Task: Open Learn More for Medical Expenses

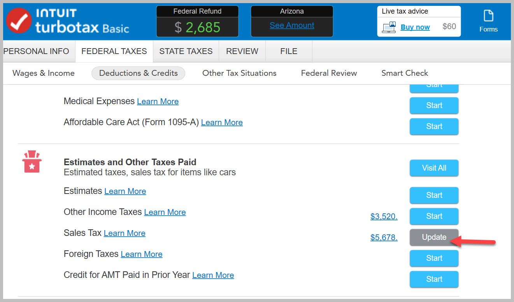Action: coord(158,101)
